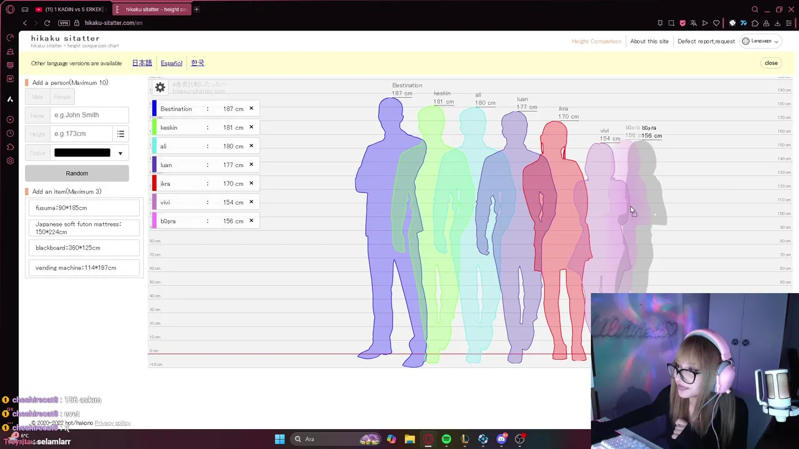
Task: Open the sidebar Aria AI icon
Action: tap(10, 99)
